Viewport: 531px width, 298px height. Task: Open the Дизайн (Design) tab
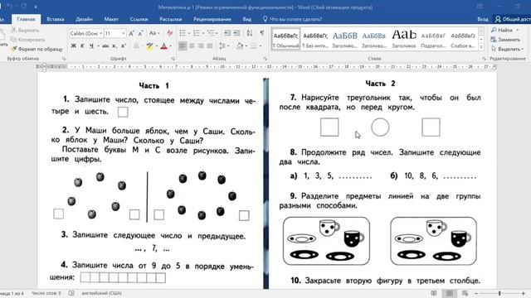(x=84, y=19)
